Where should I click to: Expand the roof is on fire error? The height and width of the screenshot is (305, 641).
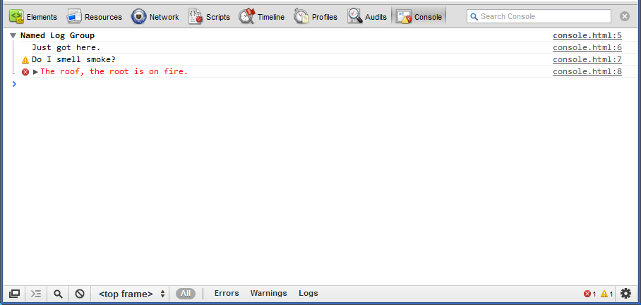(35, 72)
